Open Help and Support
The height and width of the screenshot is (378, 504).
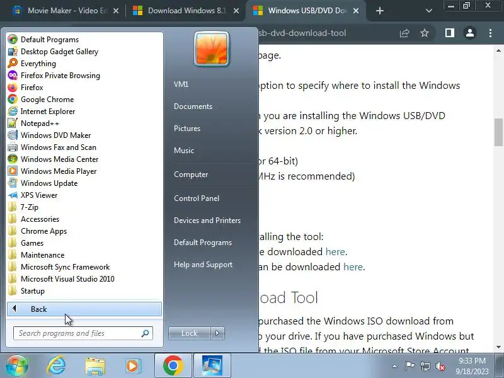(x=203, y=265)
